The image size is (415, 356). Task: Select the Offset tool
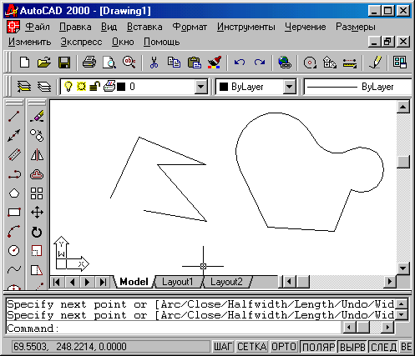pyautogui.click(x=37, y=174)
